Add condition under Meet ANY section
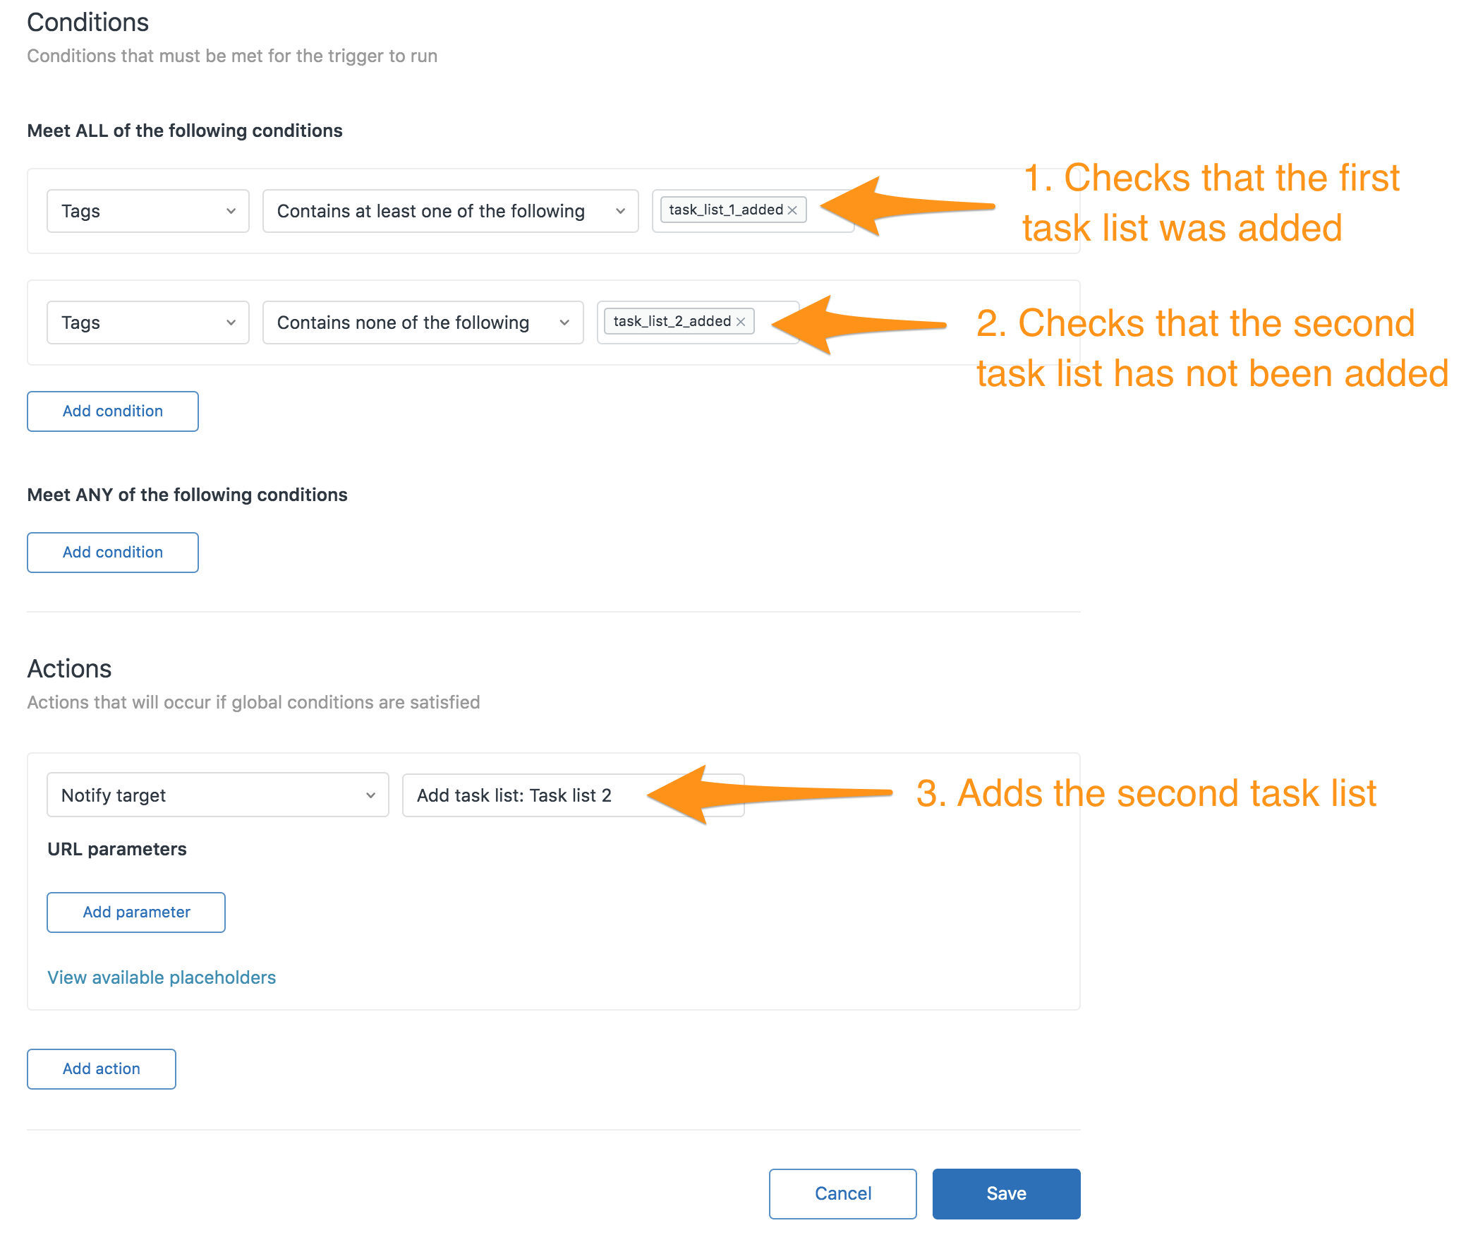This screenshot has width=1466, height=1235. 113,553
